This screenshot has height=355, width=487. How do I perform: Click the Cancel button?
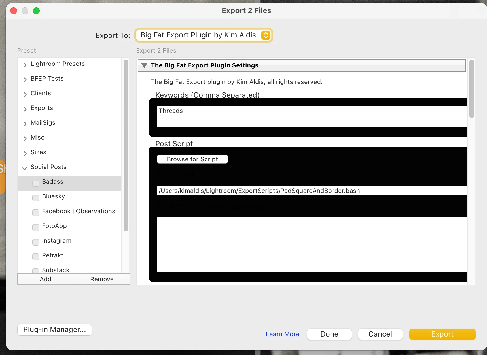[380, 334]
